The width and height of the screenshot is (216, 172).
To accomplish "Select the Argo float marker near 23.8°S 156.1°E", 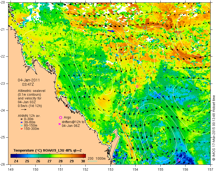I will tap(188, 106).
